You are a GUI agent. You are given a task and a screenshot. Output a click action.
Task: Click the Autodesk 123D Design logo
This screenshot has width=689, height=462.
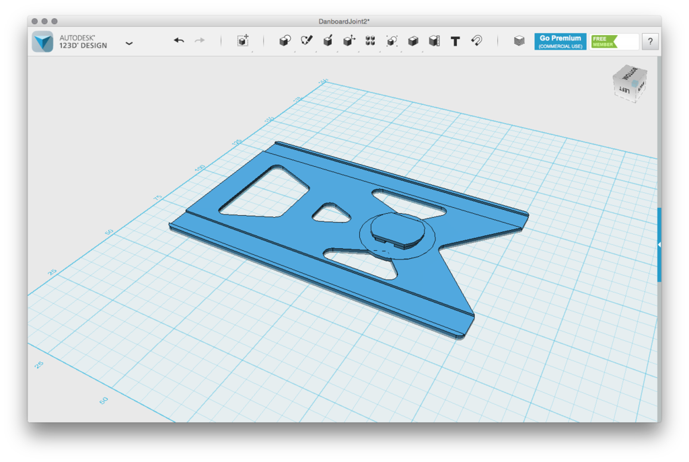click(x=42, y=42)
